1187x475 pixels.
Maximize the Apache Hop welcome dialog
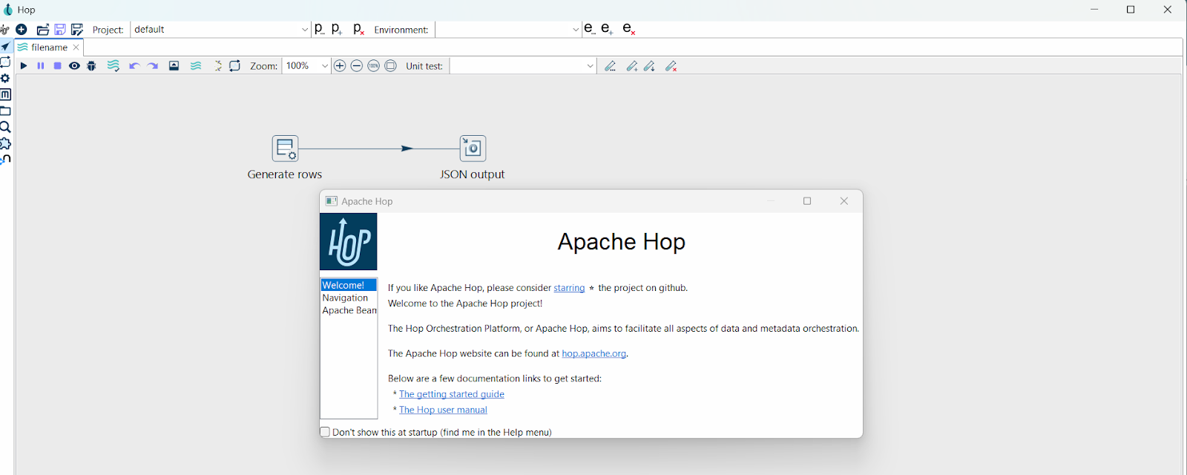(807, 201)
